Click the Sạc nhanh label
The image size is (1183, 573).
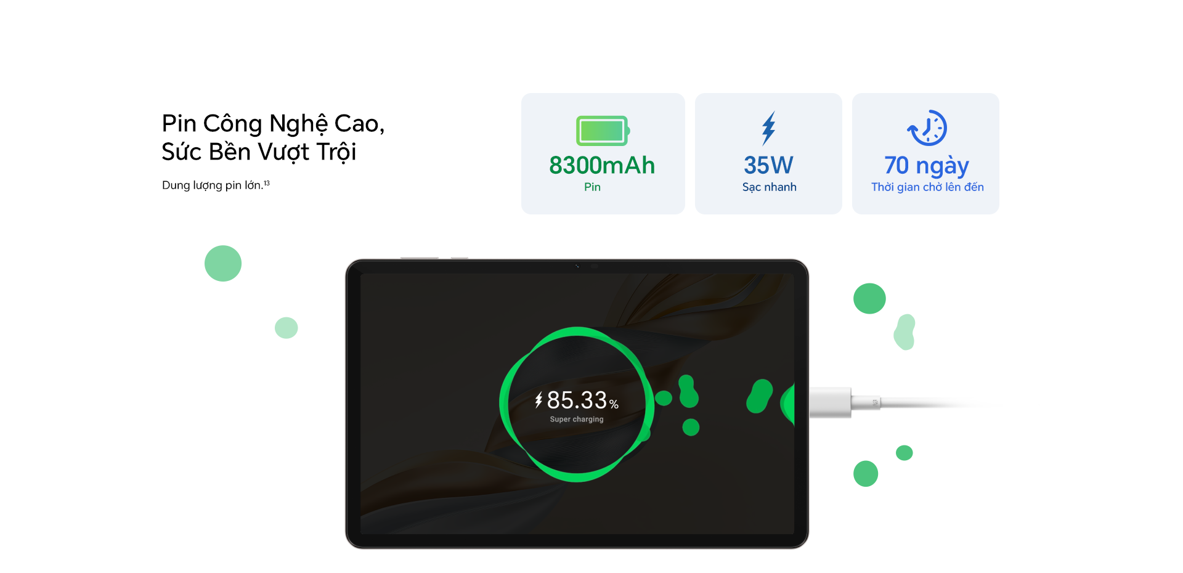[x=769, y=187]
